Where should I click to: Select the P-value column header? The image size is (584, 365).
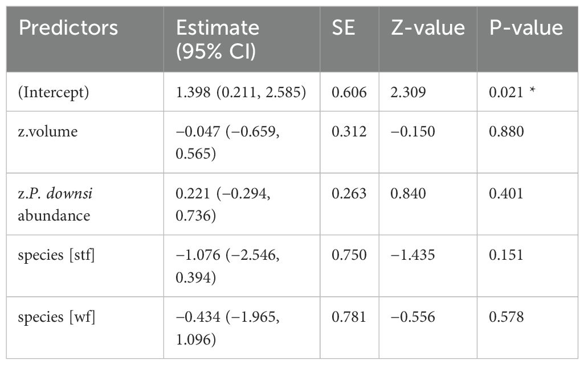pyautogui.click(x=526, y=28)
